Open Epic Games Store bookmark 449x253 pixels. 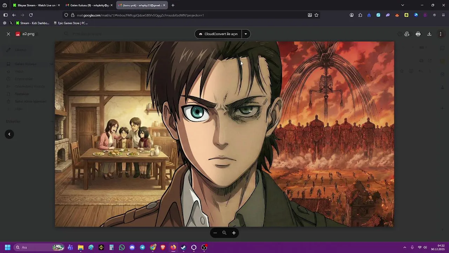pyautogui.click(x=71, y=23)
